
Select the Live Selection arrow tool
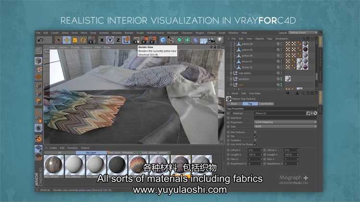click(59, 40)
